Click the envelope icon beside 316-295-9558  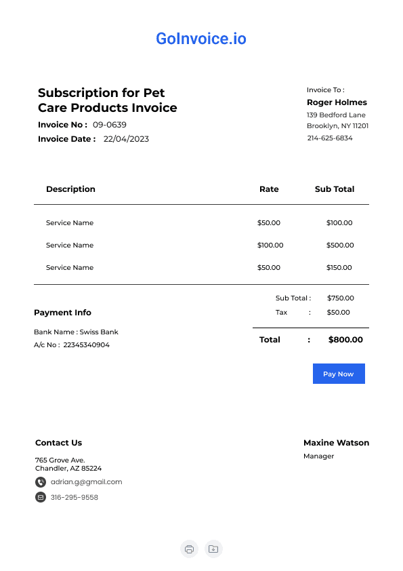pyautogui.click(x=41, y=497)
